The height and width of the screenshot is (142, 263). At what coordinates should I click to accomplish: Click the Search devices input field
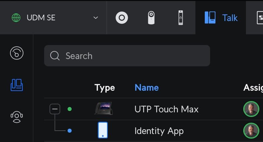click(x=134, y=56)
